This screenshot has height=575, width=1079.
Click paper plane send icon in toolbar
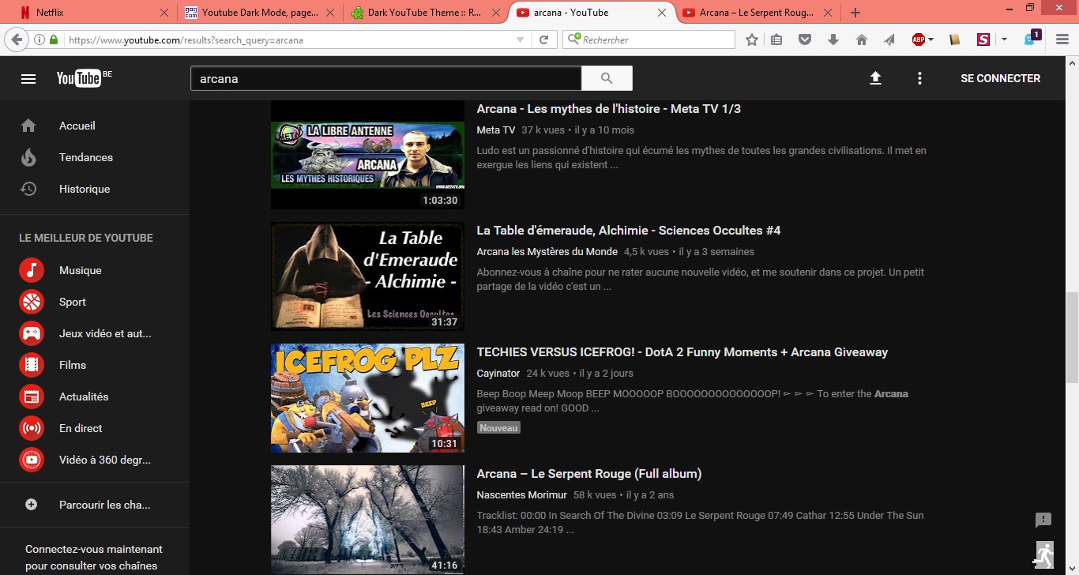pyautogui.click(x=889, y=39)
